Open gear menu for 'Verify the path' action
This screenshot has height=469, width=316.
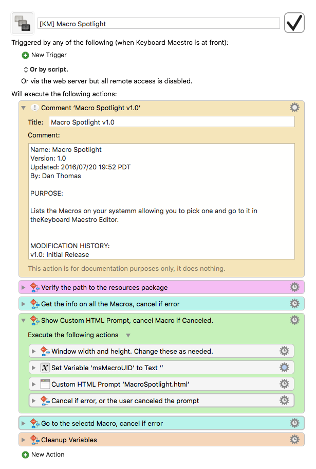click(294, 287)
